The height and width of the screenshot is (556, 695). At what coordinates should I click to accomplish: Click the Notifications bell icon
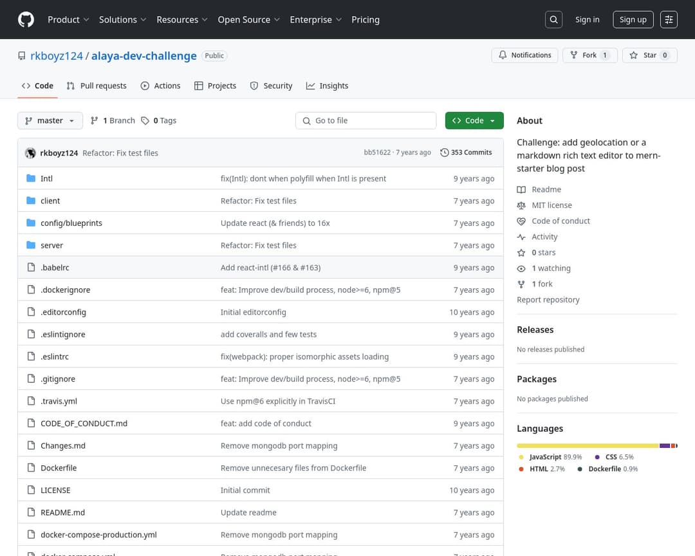tap(503, 55)
